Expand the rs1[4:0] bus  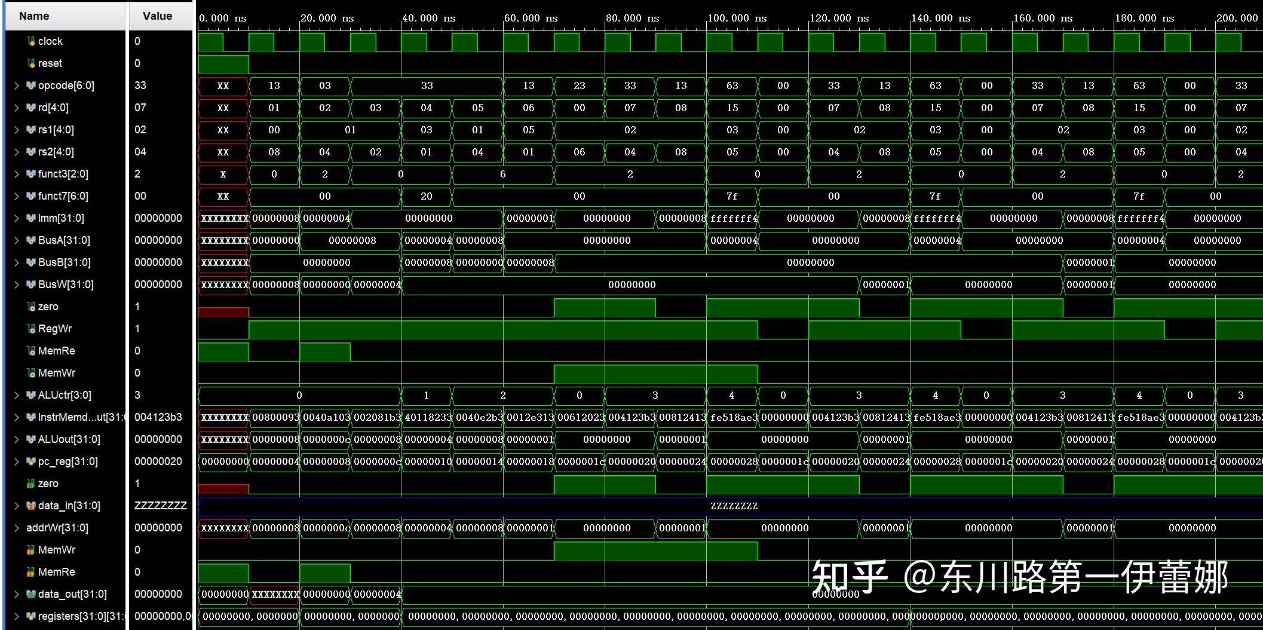coord(17,130)
